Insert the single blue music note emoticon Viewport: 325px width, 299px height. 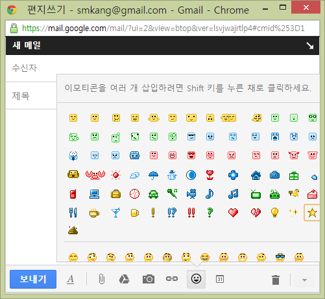(210, 194)
